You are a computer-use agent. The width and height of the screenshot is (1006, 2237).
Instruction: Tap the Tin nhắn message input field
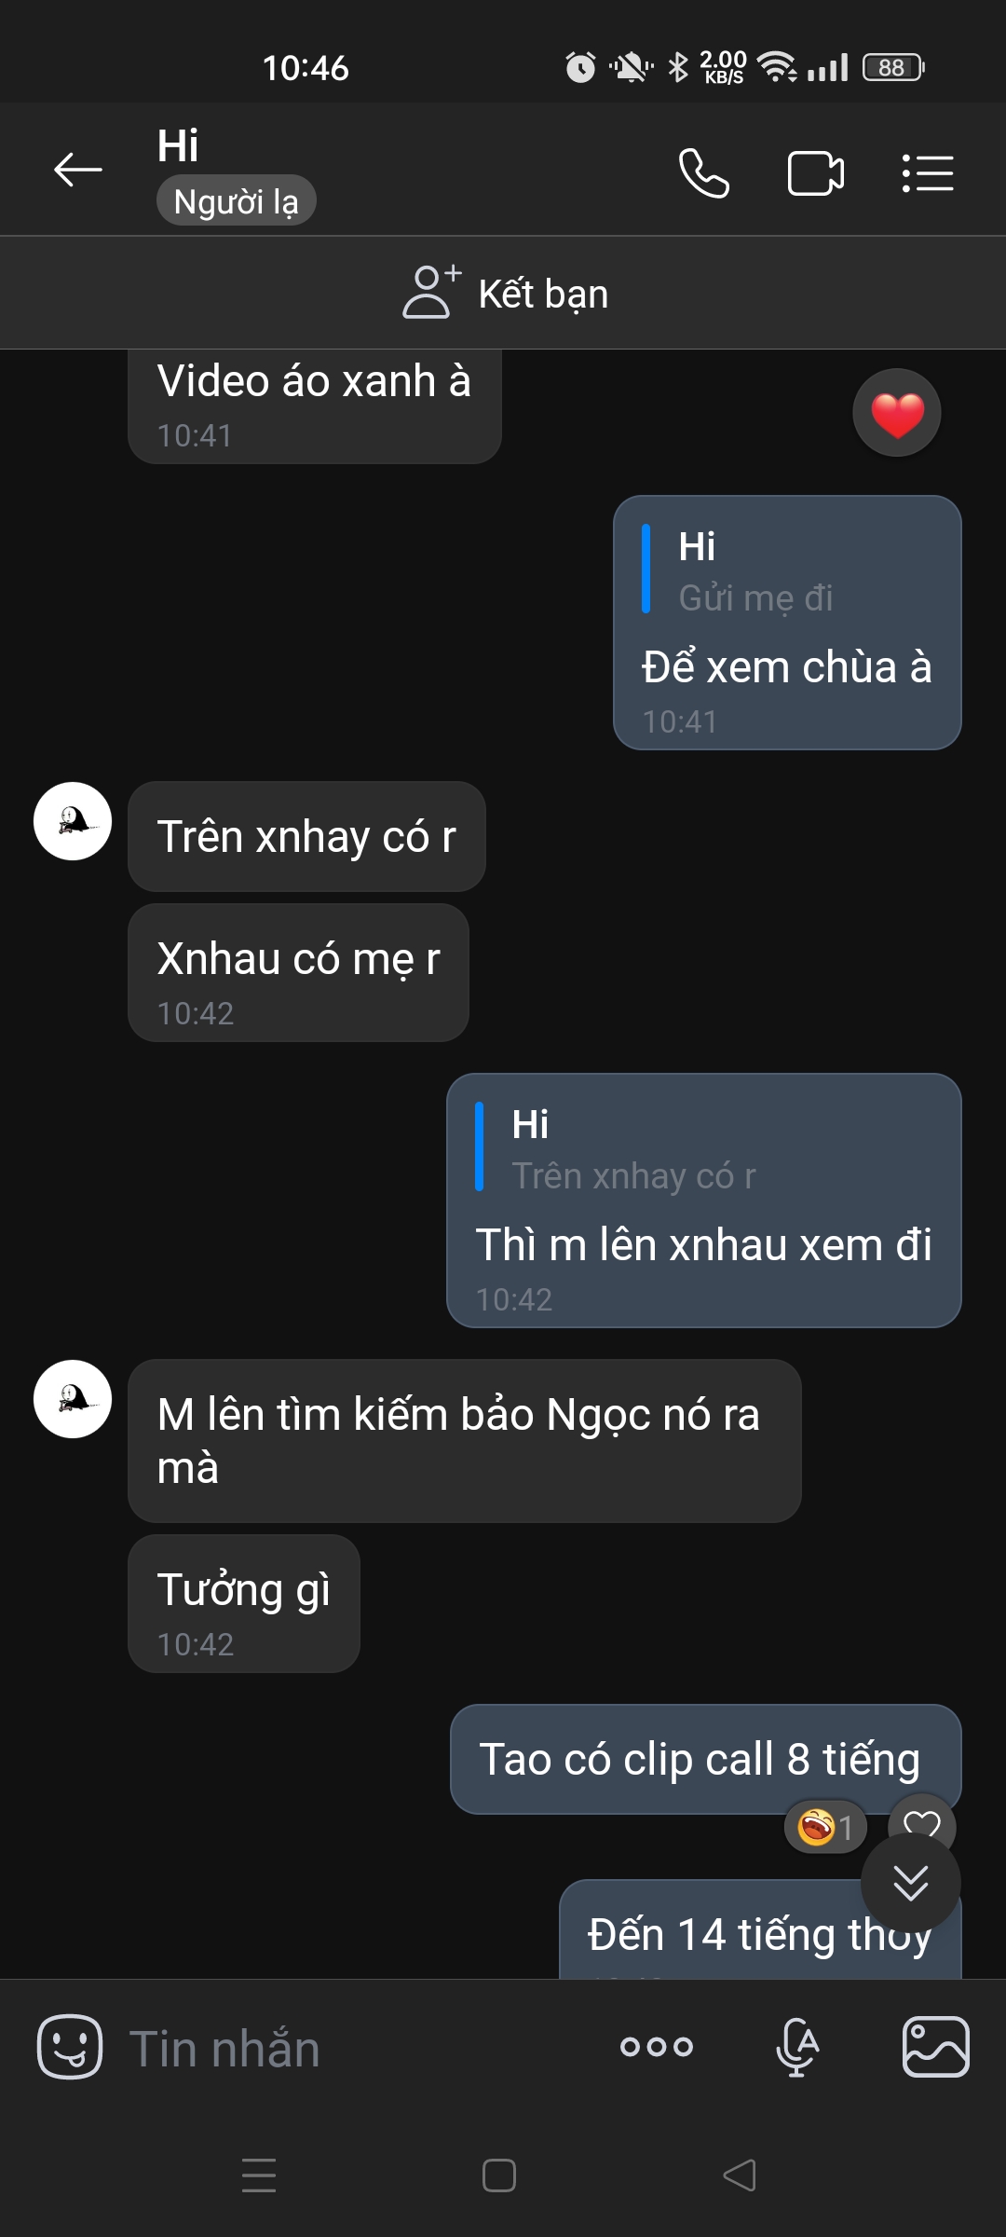(x=354, y=2049)
